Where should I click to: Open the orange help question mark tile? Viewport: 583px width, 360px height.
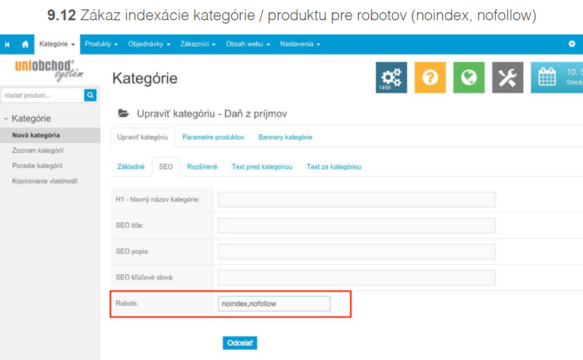[430, 78]
